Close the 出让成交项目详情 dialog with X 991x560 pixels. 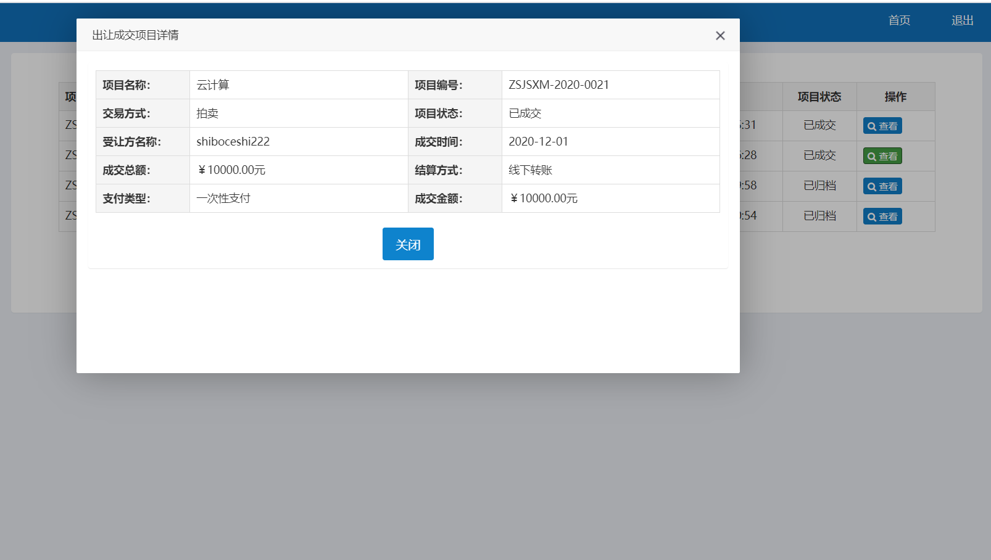720,36
